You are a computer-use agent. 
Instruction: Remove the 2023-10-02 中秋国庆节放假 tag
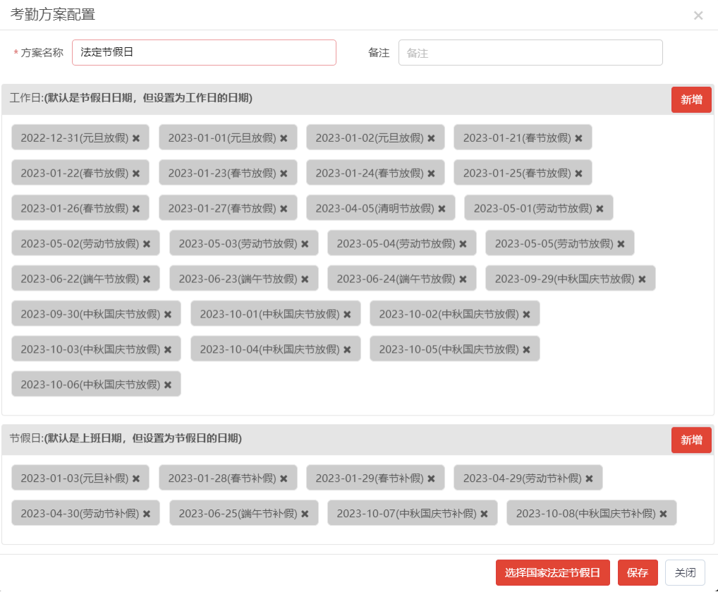526,315
